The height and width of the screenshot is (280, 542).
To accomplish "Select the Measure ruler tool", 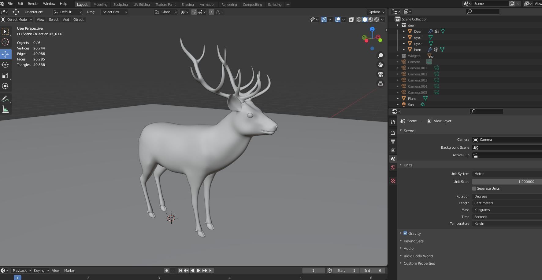I will coord(5,109).
